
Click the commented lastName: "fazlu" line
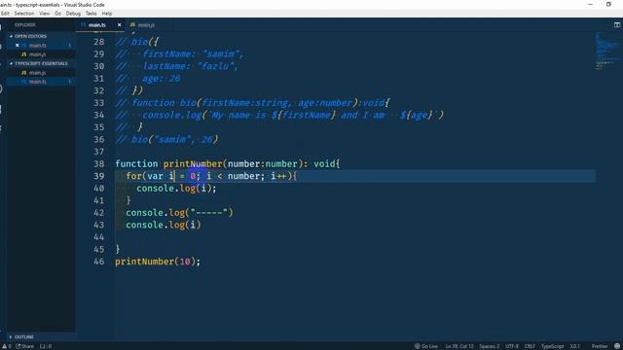(177, 66)
